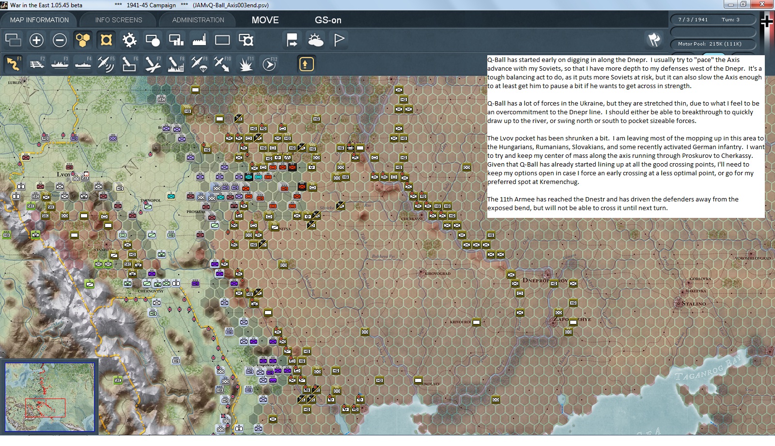This screenshot has height=446, width=775.
Task: Click the Cherkassy city label on map
Action: tap(412, 219)
